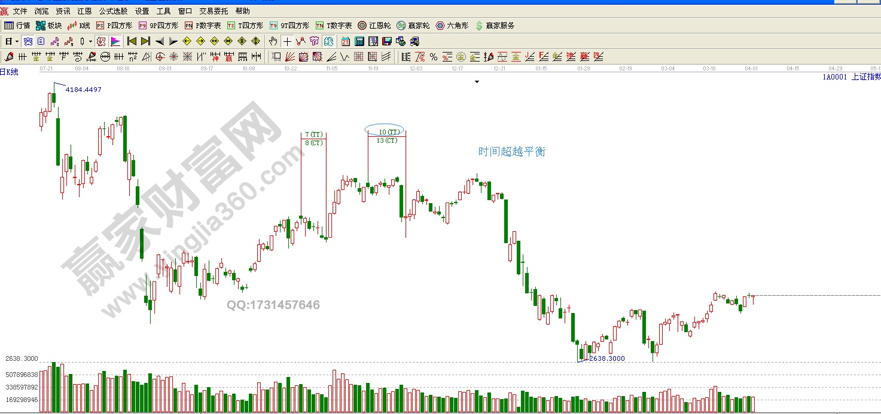The image size is (881, 414).
Task: Open the 公式选股 menu
Action: pyautogui.click(x=113, y=11)
